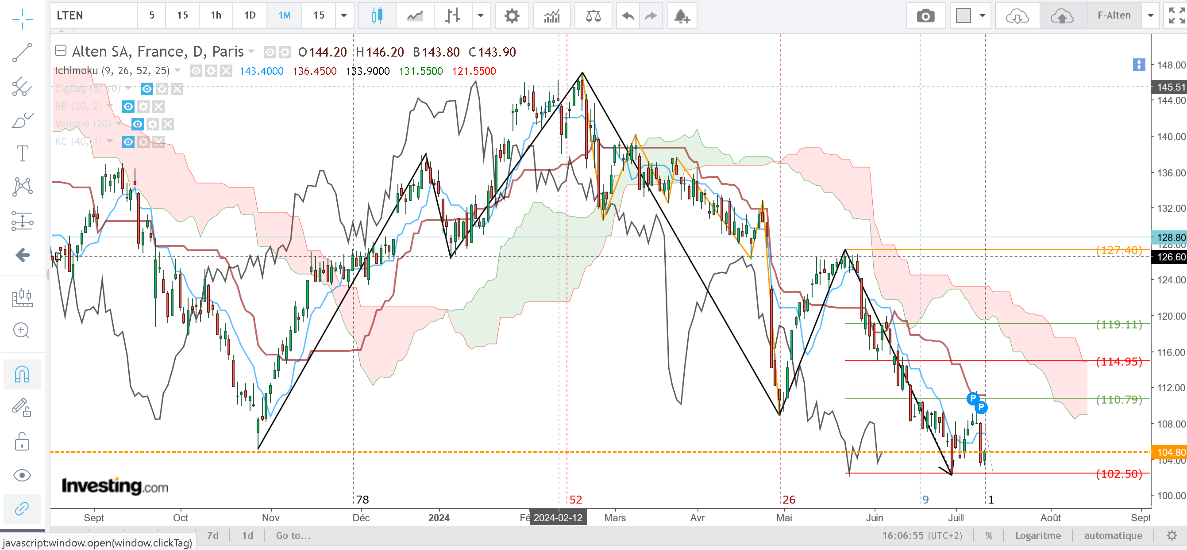Image resolution: width=1187 pixels, height=550 pixels.
Task: Toggle visibility of the Alten SA series
Action: [270, 53]
